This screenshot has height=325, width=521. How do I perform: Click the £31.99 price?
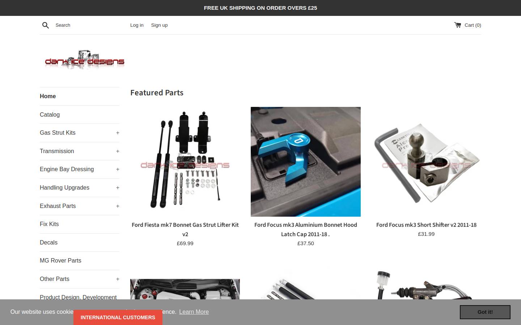pyautogui.click(x=426, y=234)
